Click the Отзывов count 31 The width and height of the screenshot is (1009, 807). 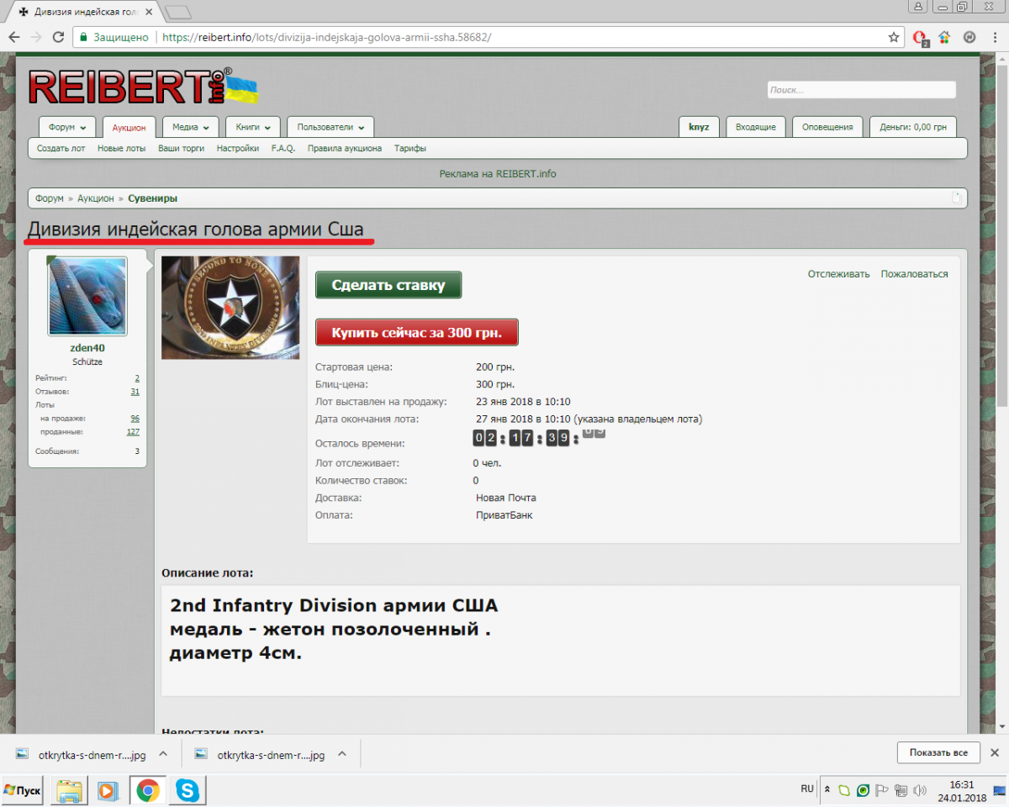[135, 392]
